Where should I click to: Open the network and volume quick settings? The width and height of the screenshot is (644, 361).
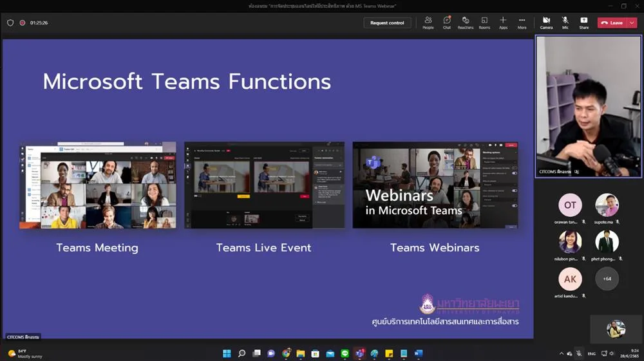(607, 354)
